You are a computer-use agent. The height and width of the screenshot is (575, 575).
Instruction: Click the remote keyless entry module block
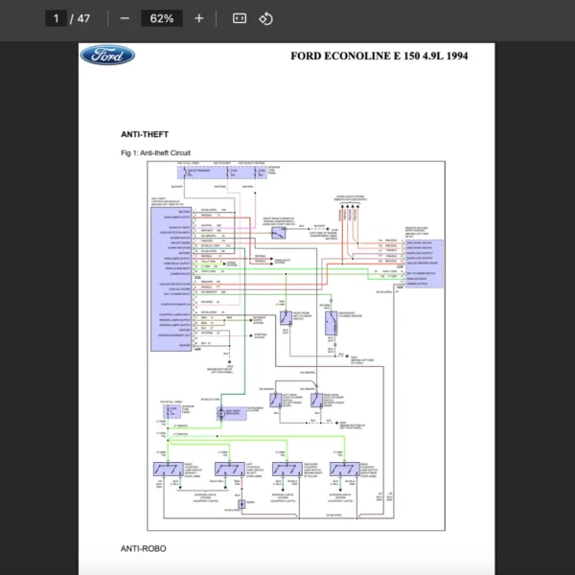coord(424,262)
